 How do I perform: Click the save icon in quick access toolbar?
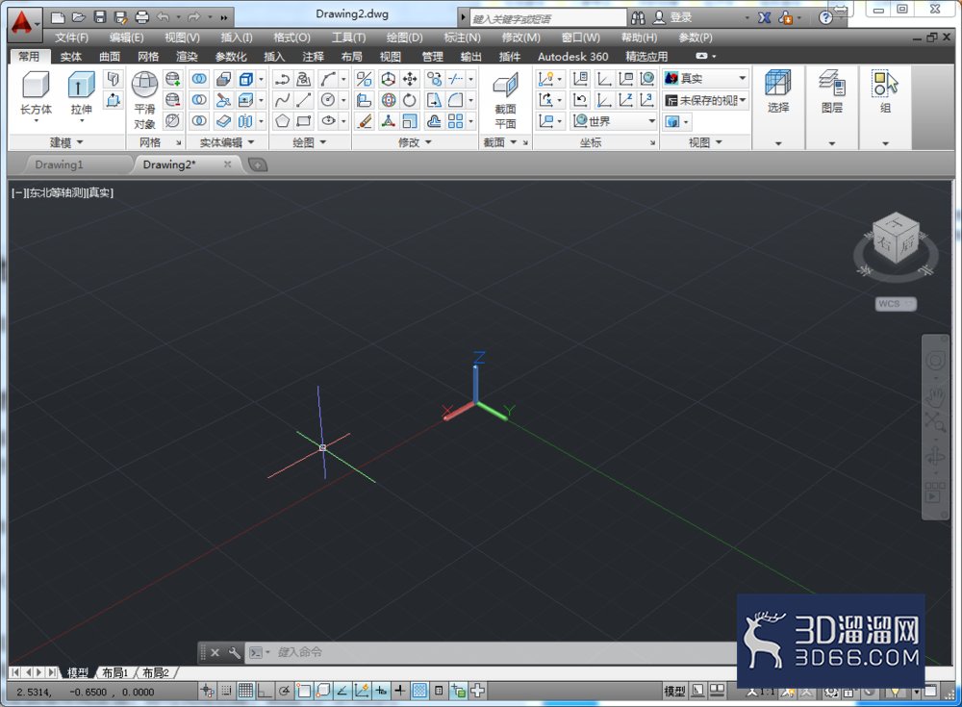coord(100,17)
